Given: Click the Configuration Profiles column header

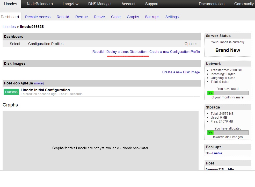Looking at the screenshot, I should point(46,44).
